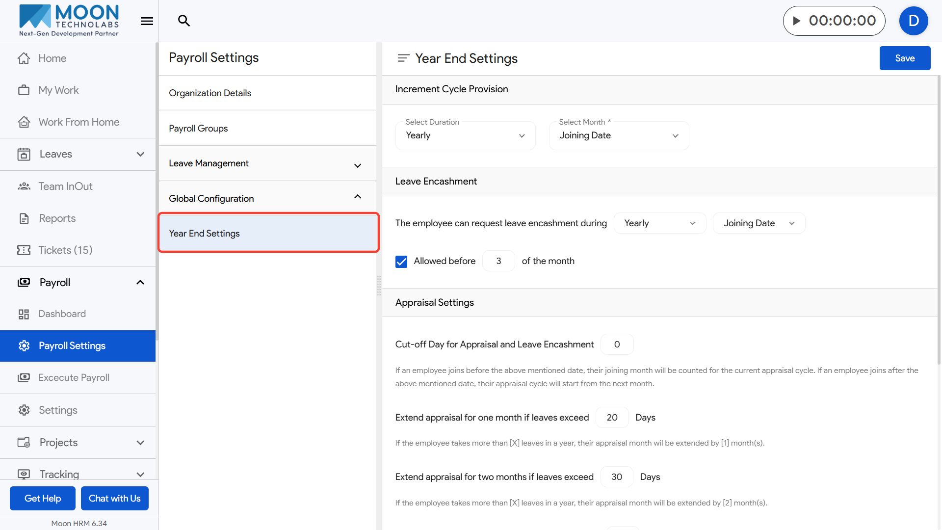
Task: Click the Chat with Us button
Action: 114,499
